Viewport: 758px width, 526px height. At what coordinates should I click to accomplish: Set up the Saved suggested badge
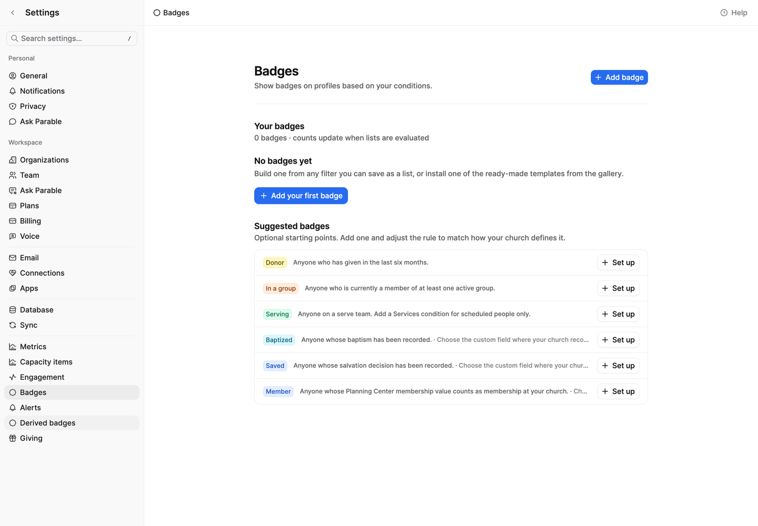tap(619, 366)
